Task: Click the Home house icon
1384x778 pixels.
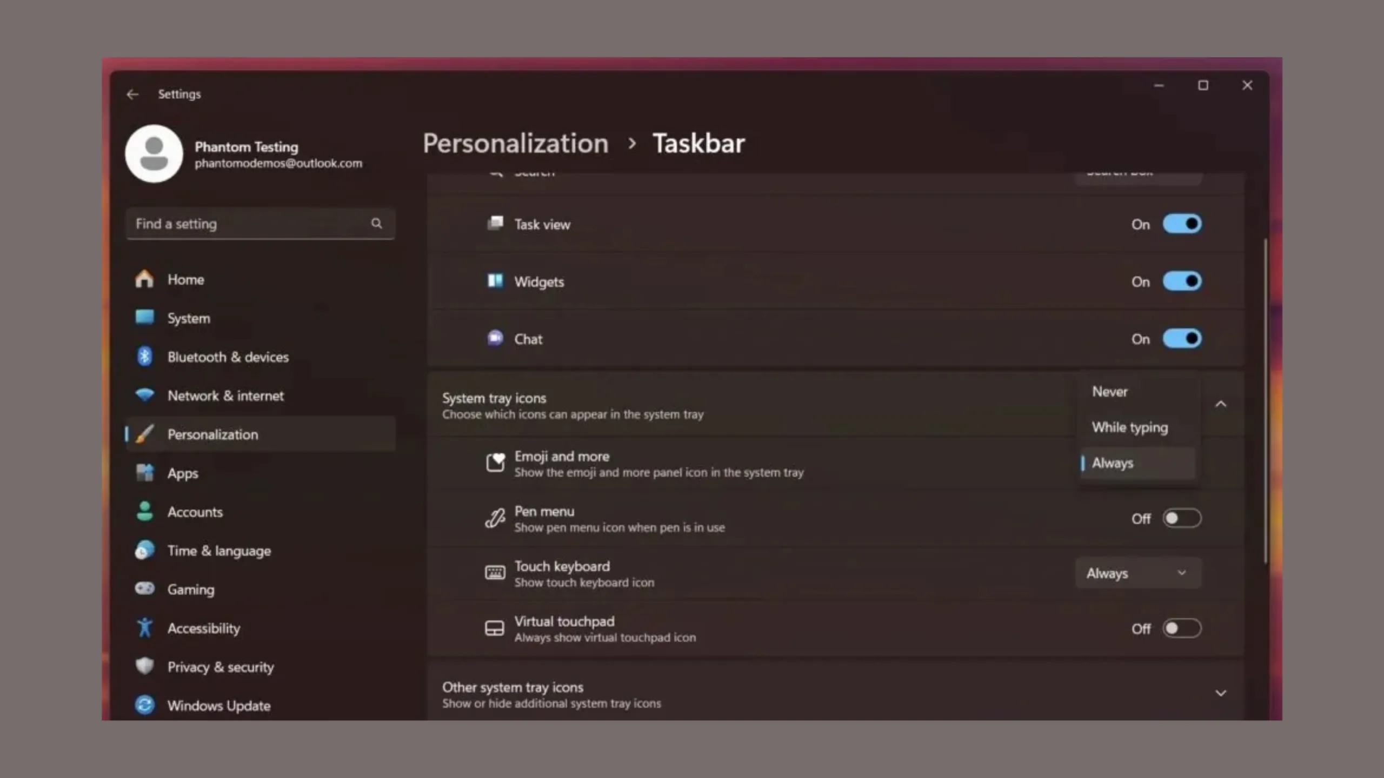Action: [x=144, y=279]
